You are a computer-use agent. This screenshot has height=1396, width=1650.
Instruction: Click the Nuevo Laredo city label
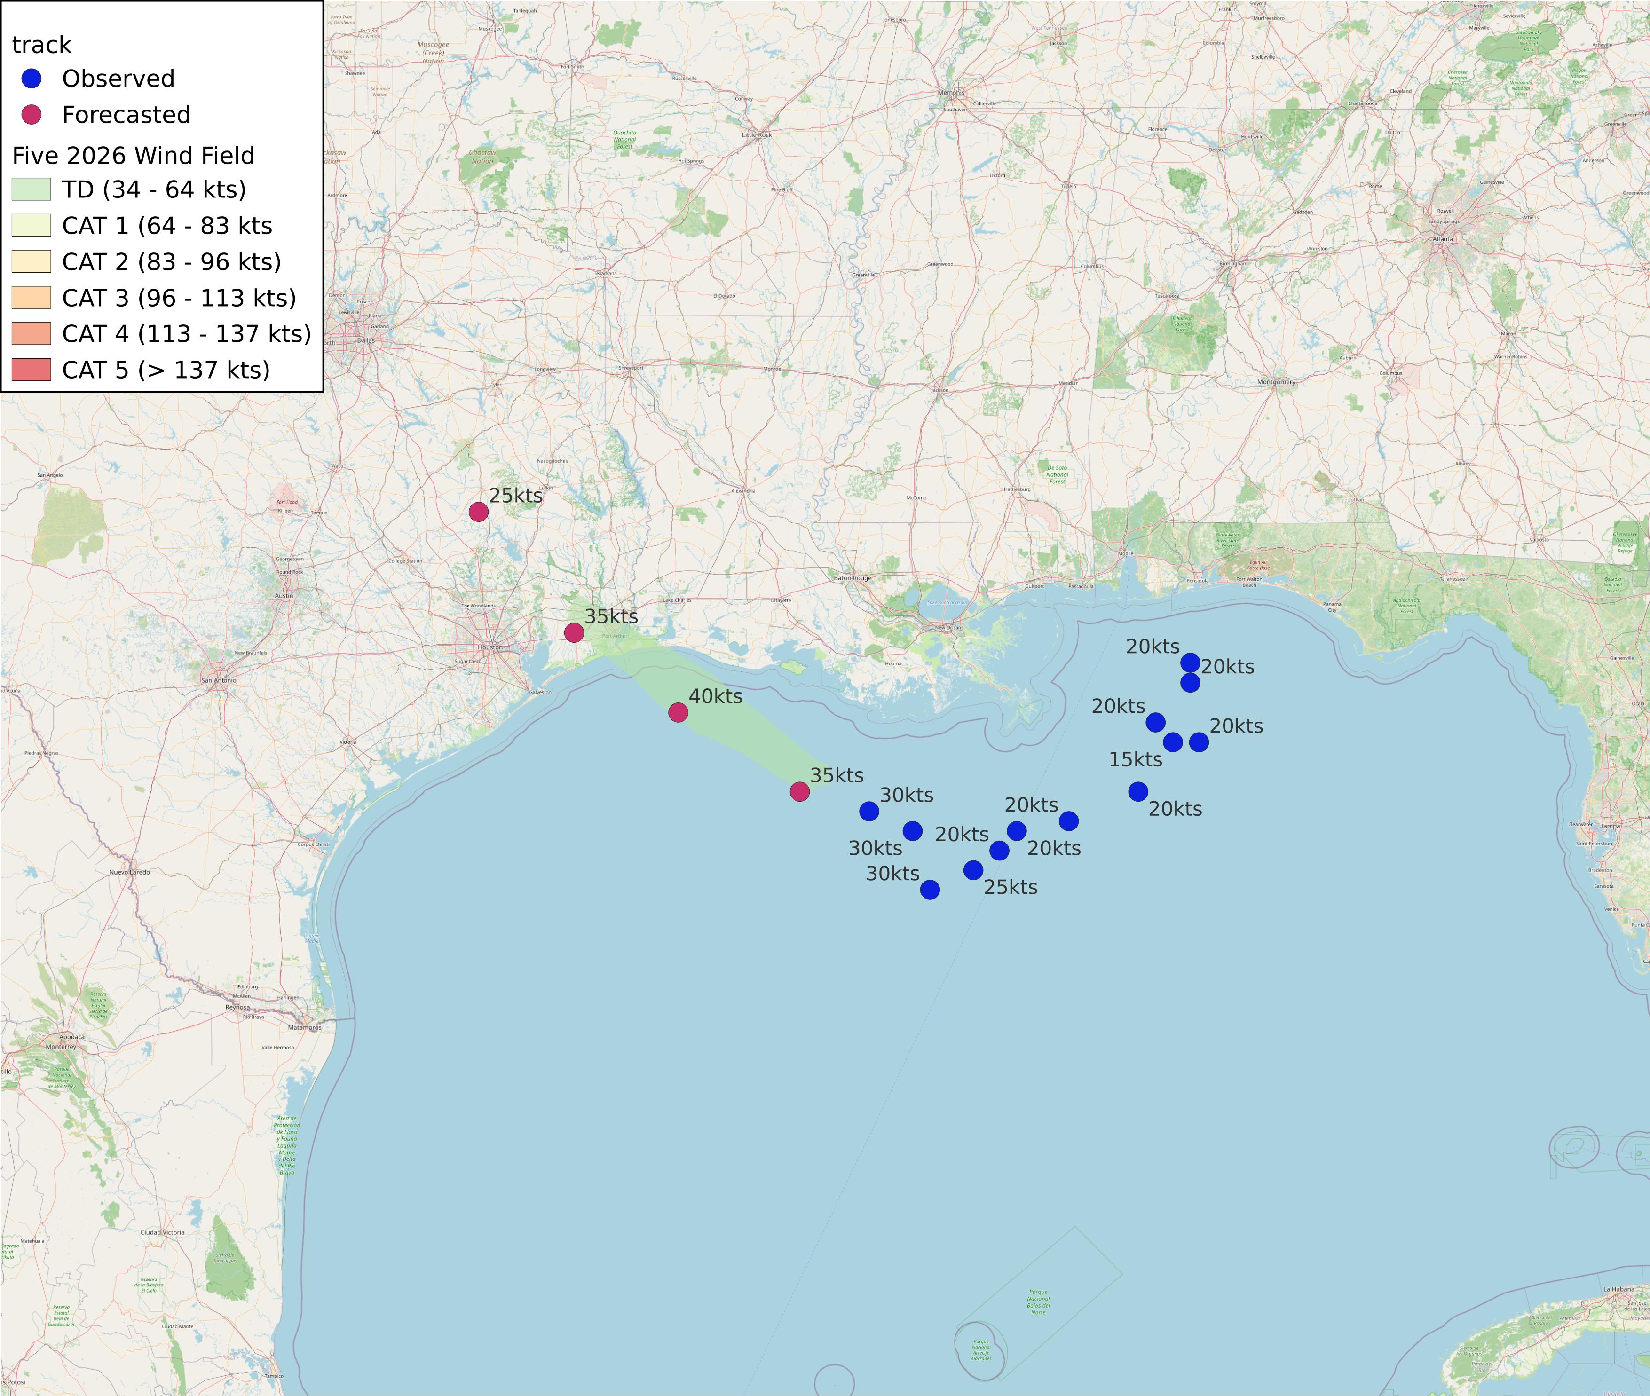[129, 872]
